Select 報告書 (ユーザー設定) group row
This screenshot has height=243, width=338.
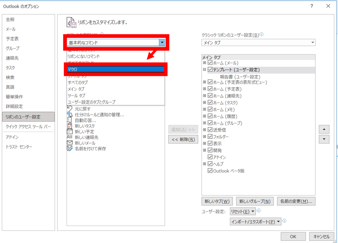(x=240, y=76)
